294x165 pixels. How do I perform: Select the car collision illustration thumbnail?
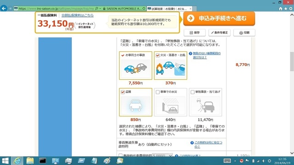click(x=136, y=68)
